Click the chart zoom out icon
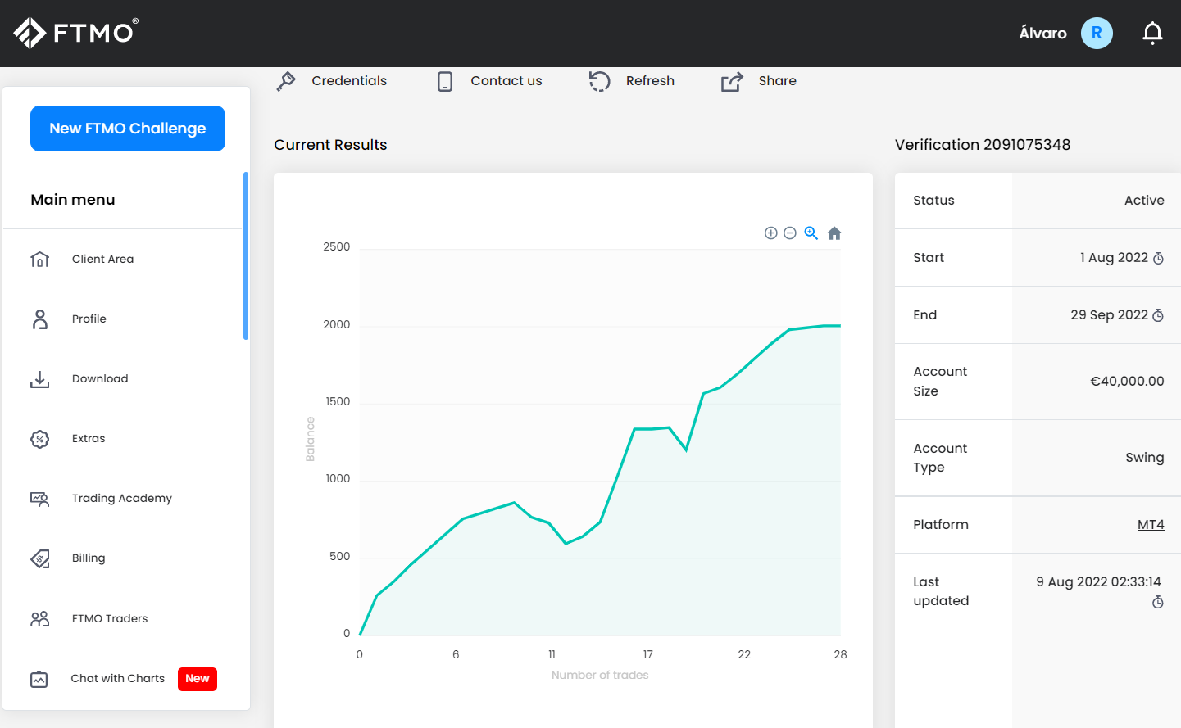This screenshot has height=728, width=1181. [790, 233]
